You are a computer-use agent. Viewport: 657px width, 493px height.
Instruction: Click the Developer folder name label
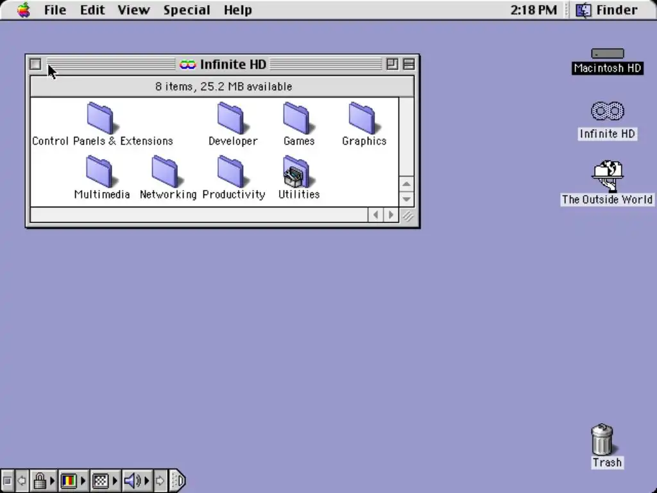(x=233, y=141)
